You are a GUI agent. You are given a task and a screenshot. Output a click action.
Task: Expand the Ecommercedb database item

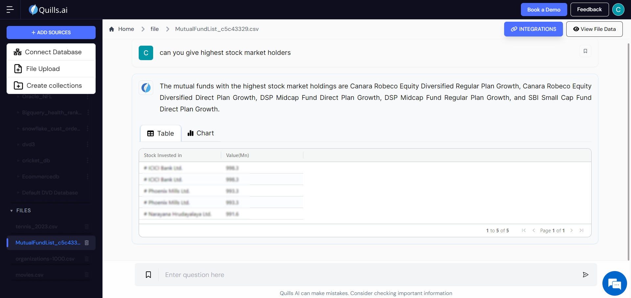point(18,176)
